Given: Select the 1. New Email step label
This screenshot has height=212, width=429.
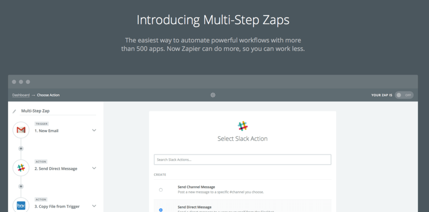Looking at the screenshot, I should click(46, 131).
